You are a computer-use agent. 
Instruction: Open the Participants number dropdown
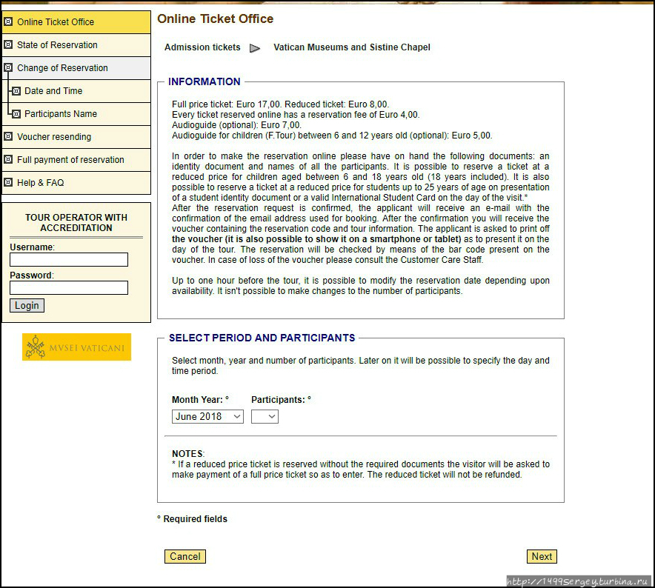point(265,416)
